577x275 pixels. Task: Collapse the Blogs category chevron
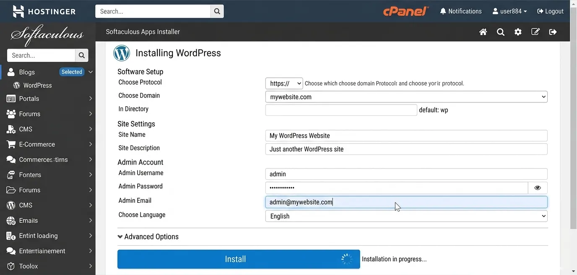coord(91,72)
